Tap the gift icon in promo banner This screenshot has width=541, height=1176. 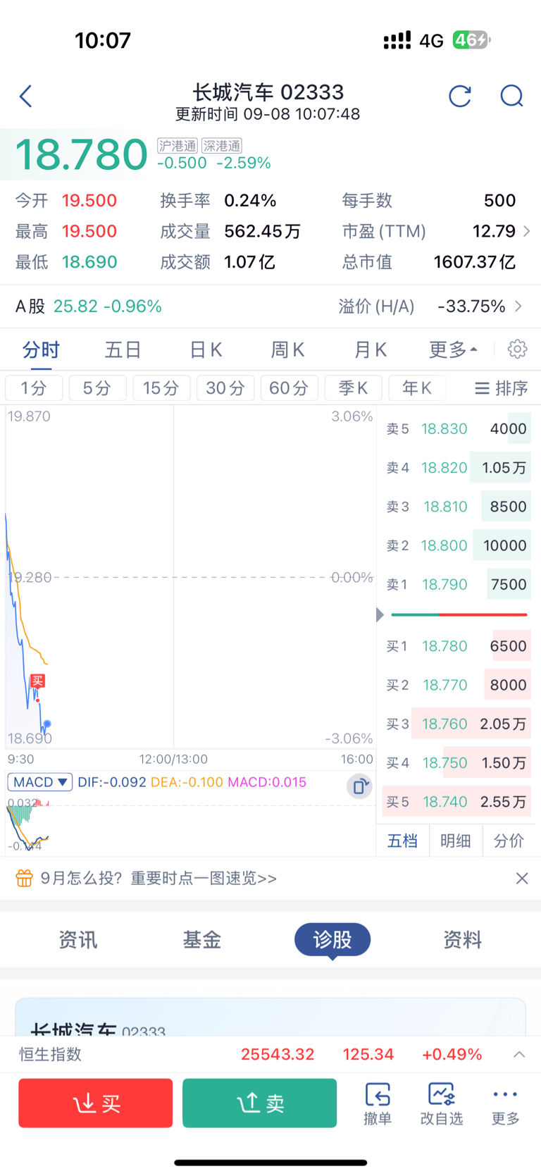pos(24,878)
